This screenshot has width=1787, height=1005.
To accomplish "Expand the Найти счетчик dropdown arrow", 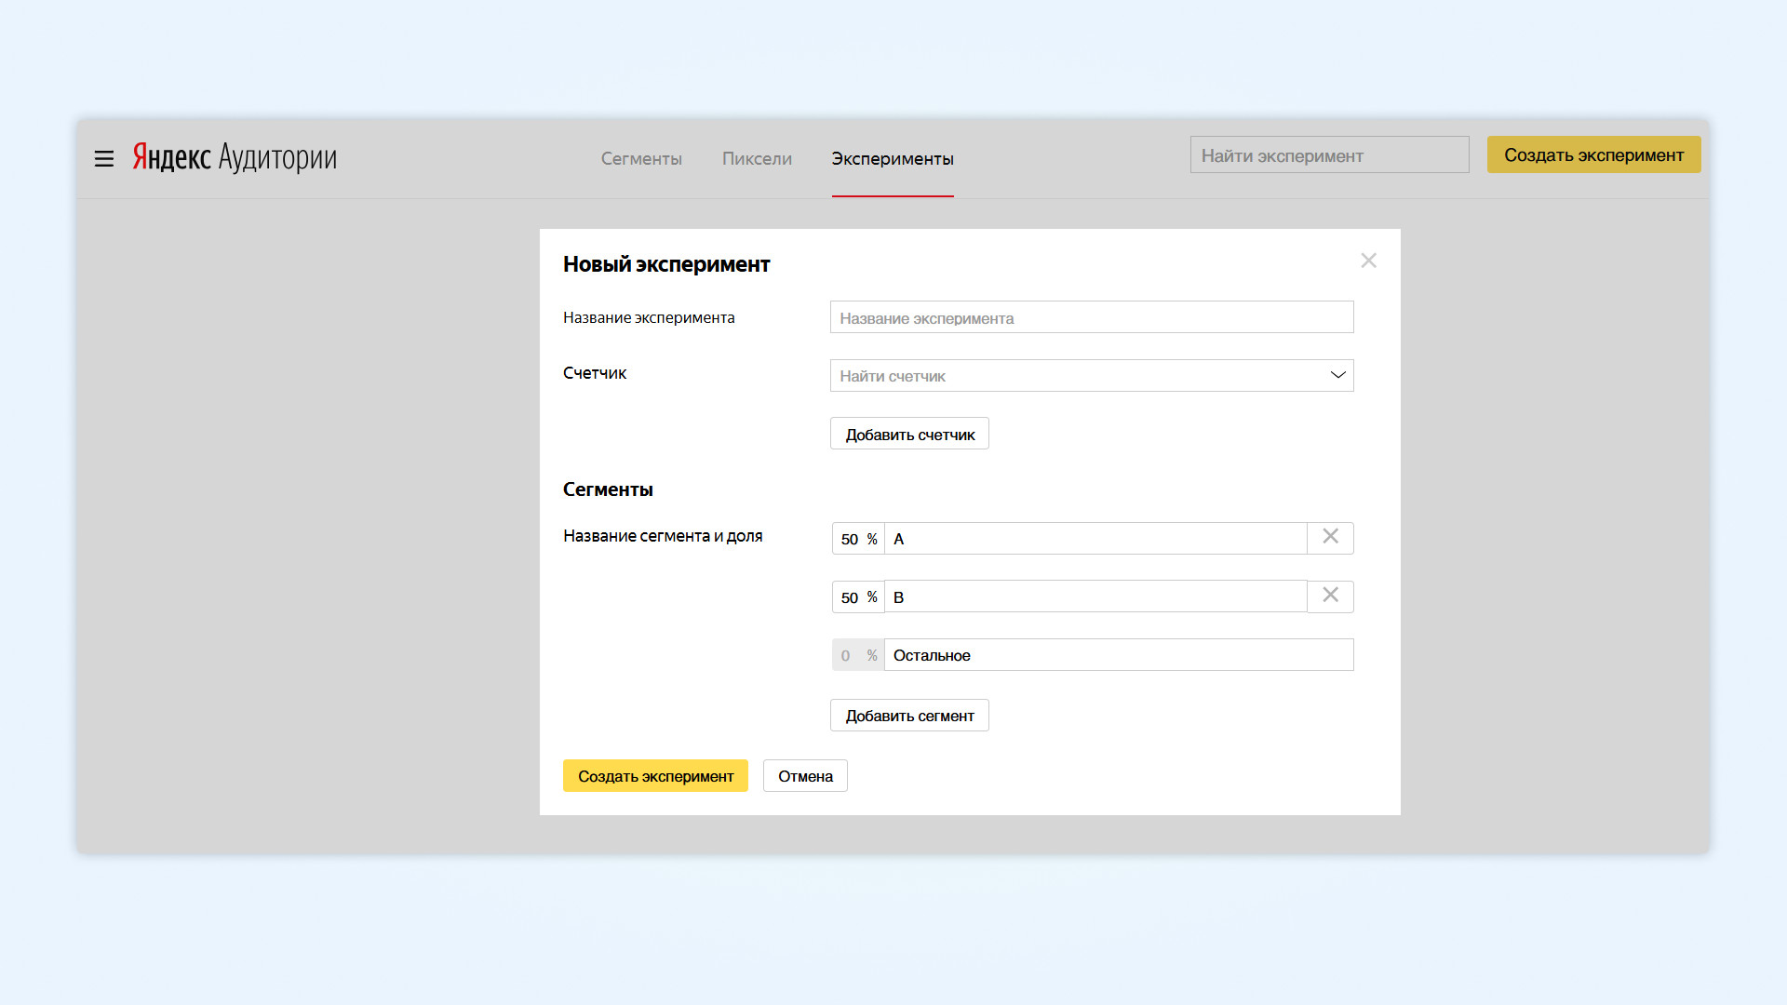I will (x=1337, y=375).
